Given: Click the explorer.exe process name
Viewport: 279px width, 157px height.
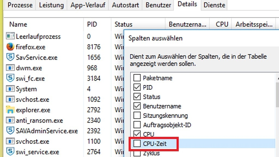Looking at the screenshot, I should pyautogui.click(x=33, y=110).
